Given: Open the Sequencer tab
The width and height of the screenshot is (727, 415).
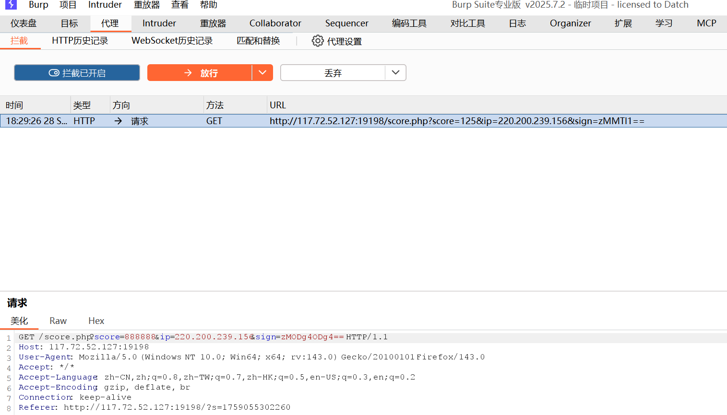Looking at the screenshot, I should pos(346,23).
